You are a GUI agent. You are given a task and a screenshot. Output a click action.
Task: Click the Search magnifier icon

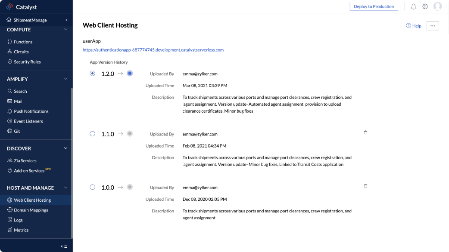click(10, 91)
